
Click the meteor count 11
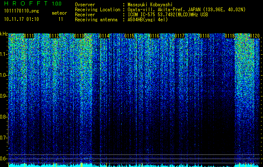pyautogui.click(x=61, y=19)
